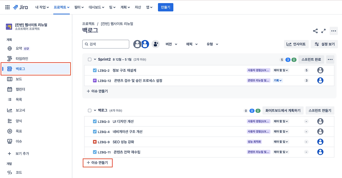The height and width of the screenshot is (178, 342).
Task: Select all issues in Sprint2 with its checkbox
Action: tap(90, 59)
